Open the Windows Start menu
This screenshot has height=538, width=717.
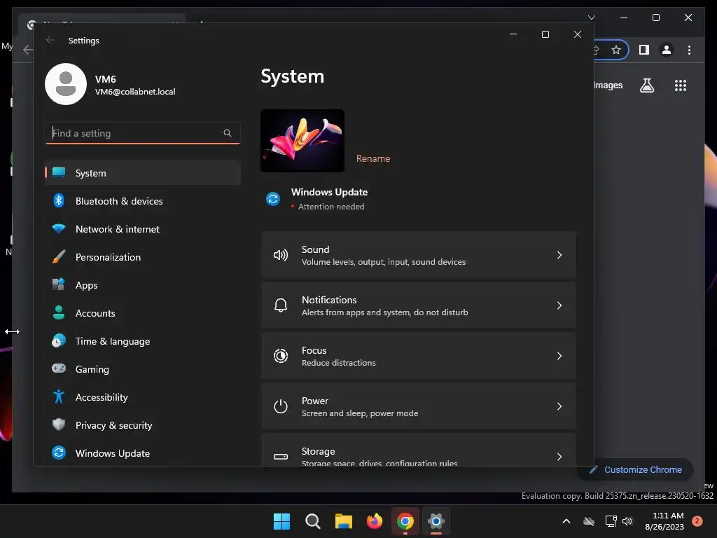pyautogui.click(x=281, y=521)
